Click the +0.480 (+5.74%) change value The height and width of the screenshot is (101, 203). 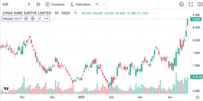pos(137,13)
